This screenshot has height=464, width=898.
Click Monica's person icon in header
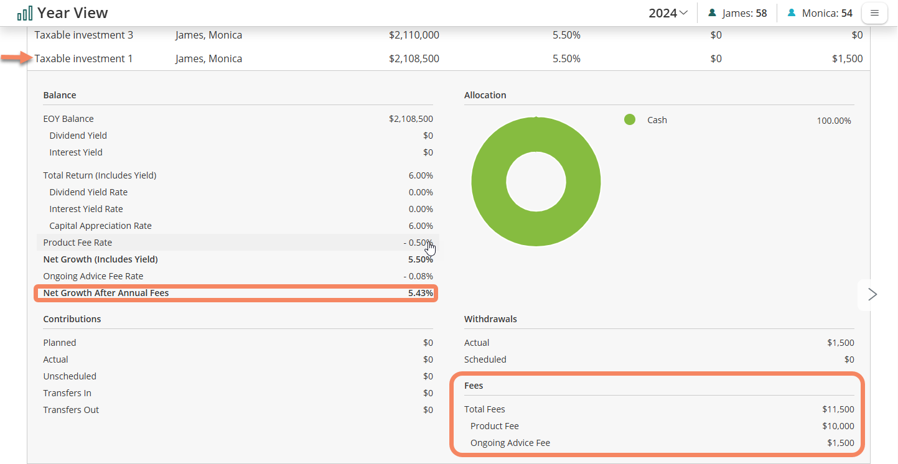[792, 13]
